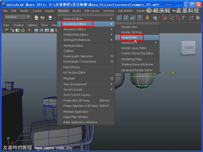Expand the General Editors submenu

click(86, 19)
